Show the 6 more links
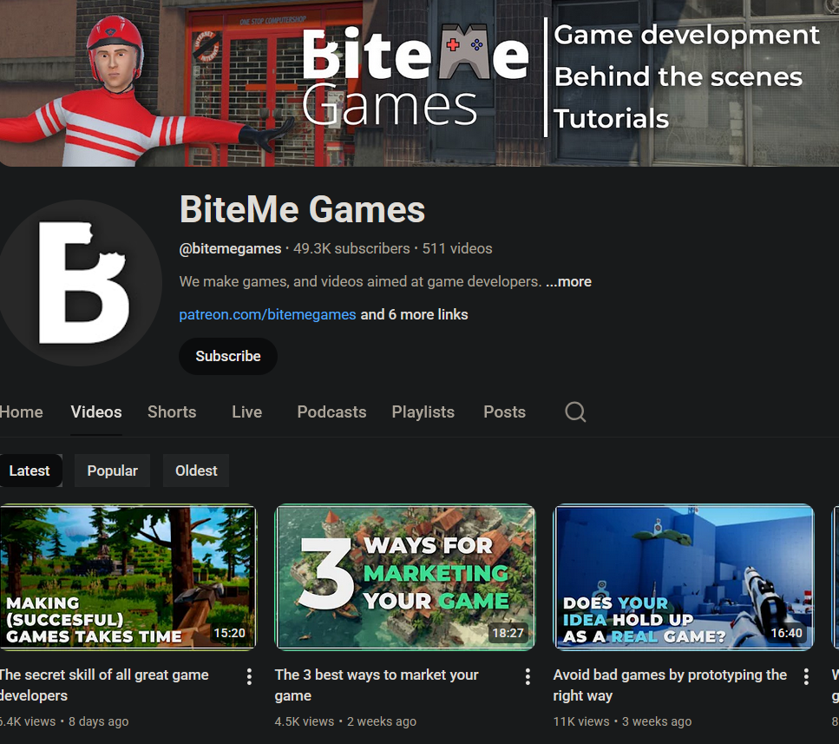 414,315
